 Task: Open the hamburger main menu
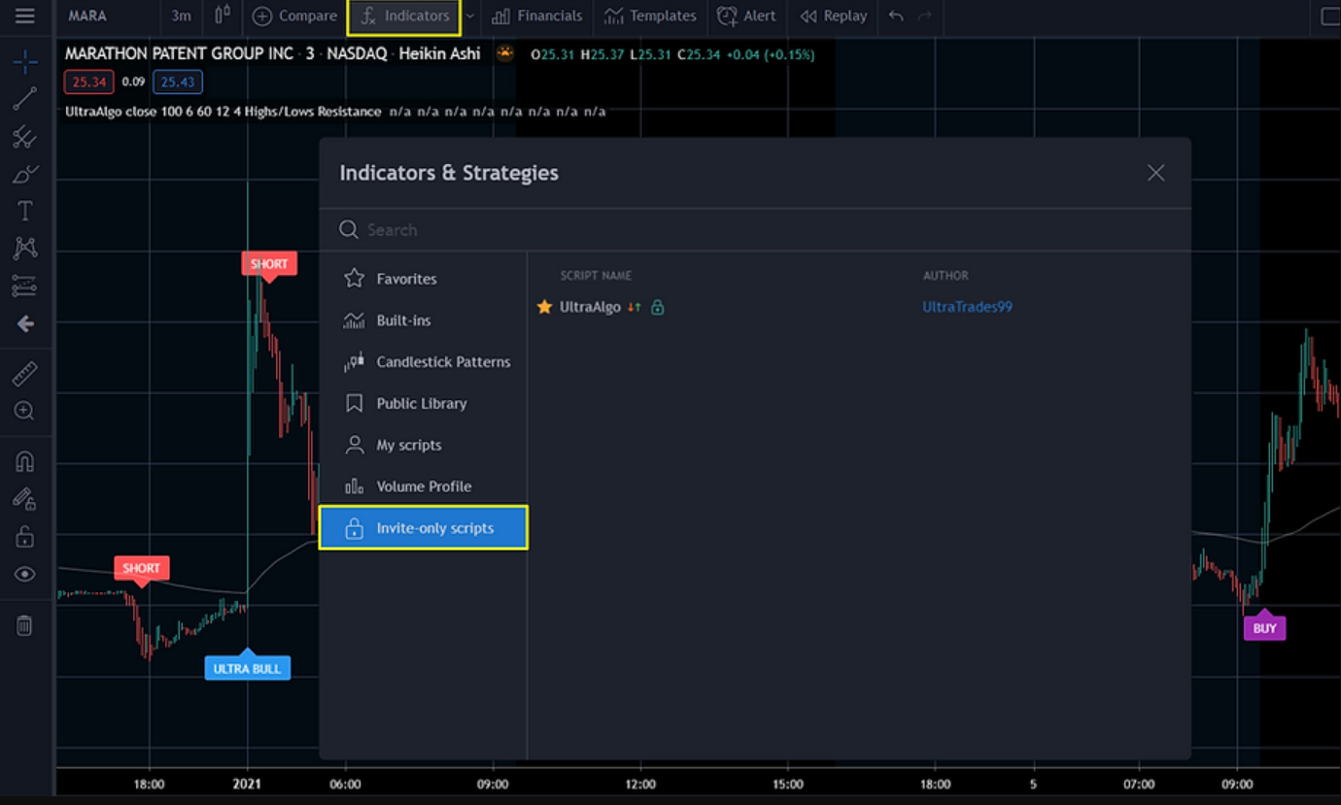(25, 16)
